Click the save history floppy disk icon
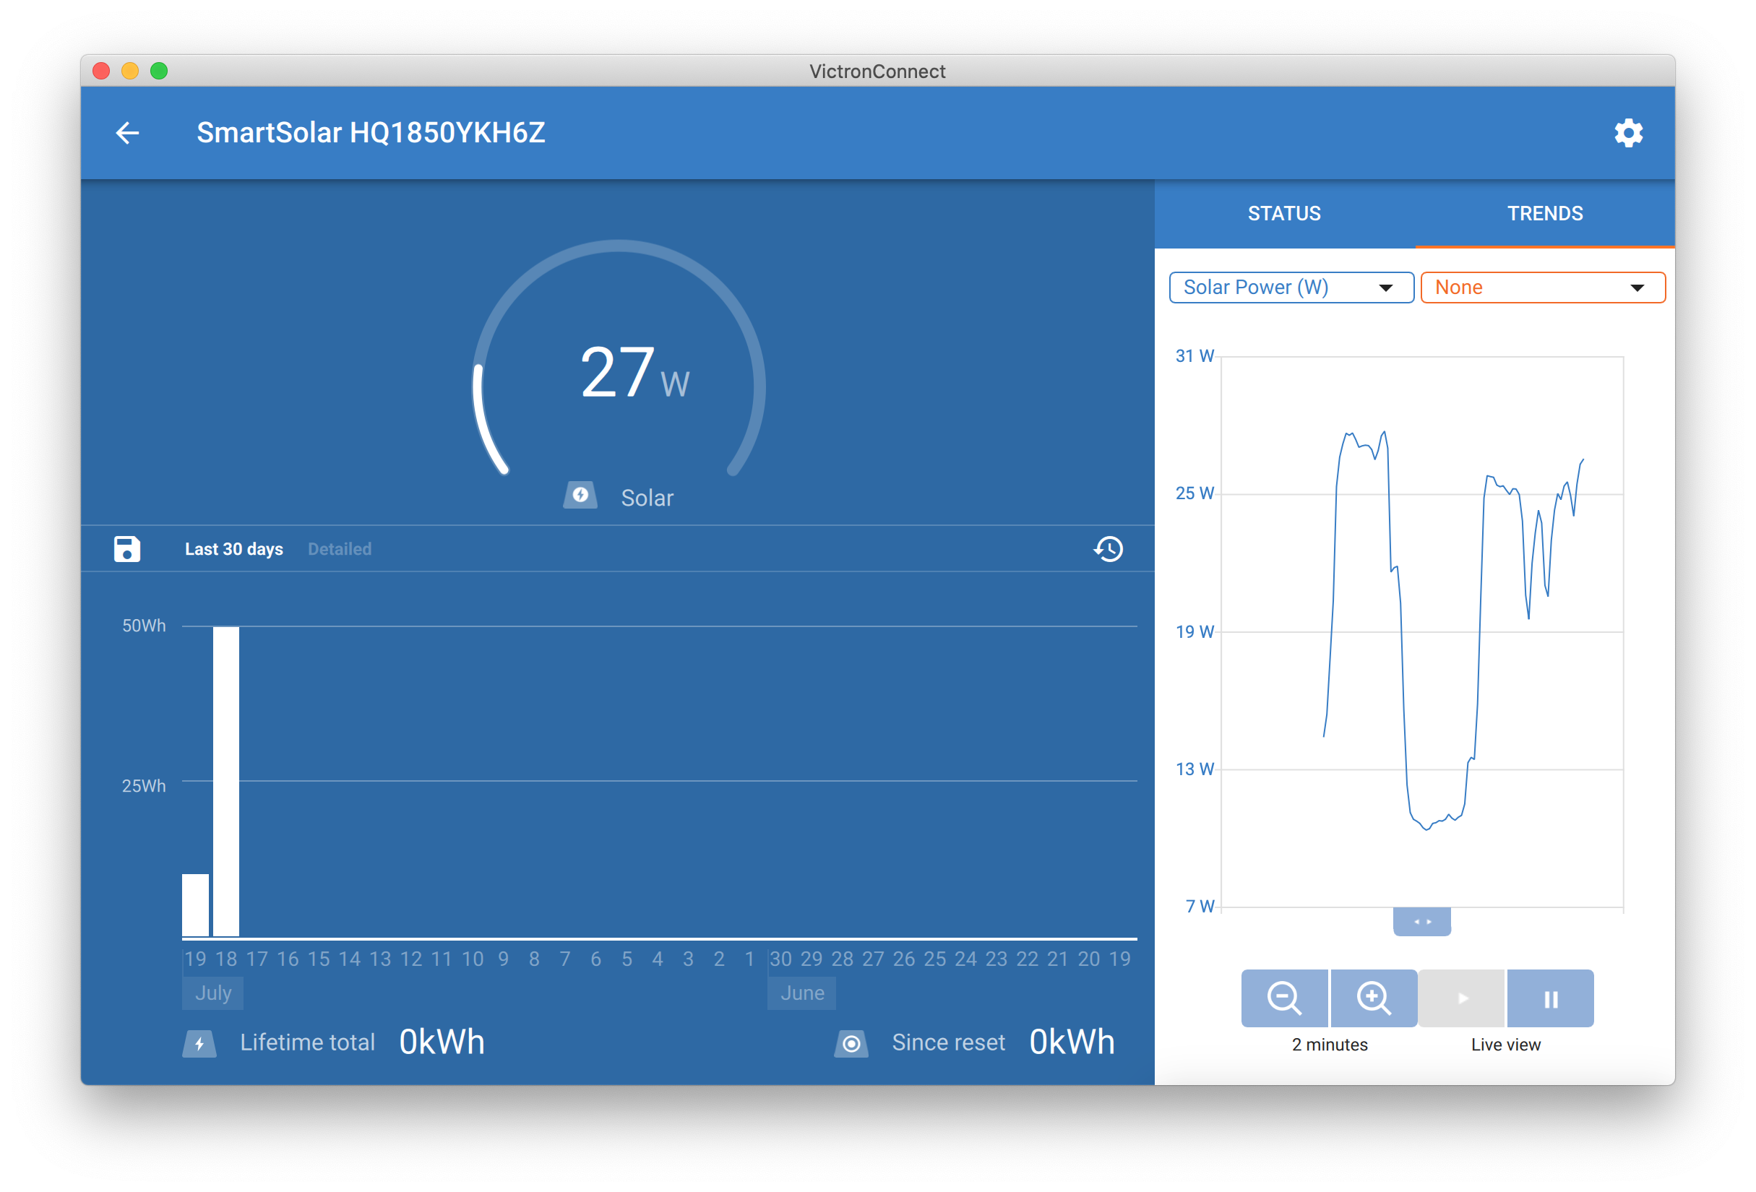Image resolution: width=1756 pixels, height=1192 pixels. (127, 549)
